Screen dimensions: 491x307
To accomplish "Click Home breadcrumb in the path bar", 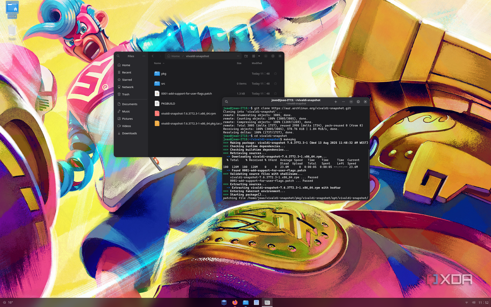I will [x=173, y=56].
